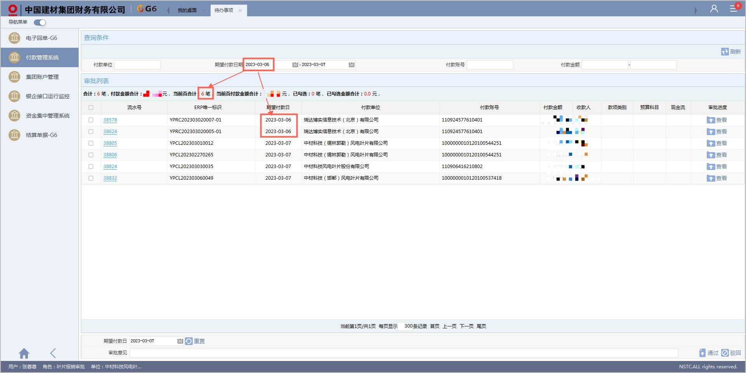The width and height of the screenshot is (746, 373).
Task: View approval progress for row 38805
Action: point(717,144)
